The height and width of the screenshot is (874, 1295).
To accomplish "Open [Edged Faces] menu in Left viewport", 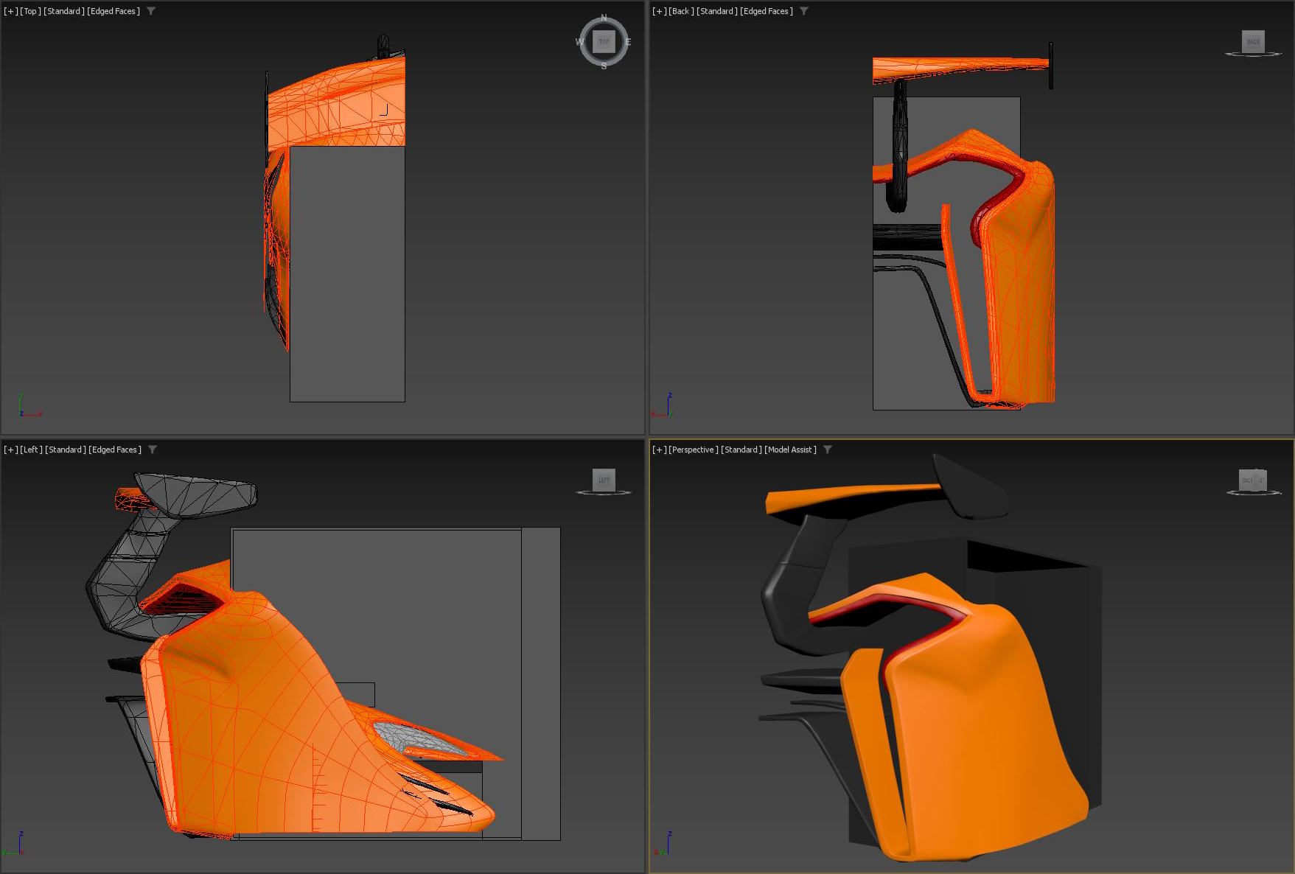I will click(115, 450).
